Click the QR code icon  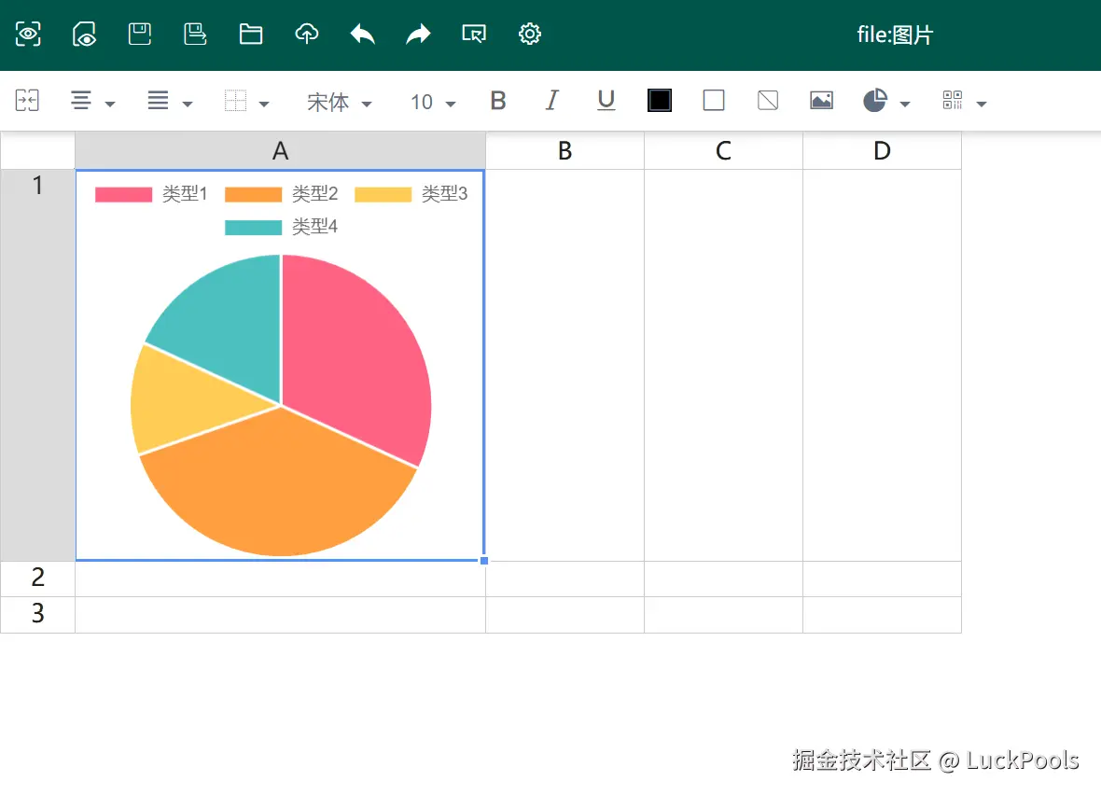tap(952, 101)
